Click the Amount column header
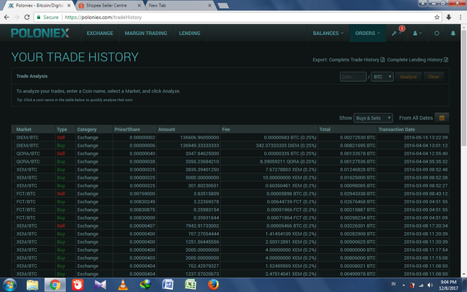The width and height of the screenshot is (467, 292). click(166, 129)
